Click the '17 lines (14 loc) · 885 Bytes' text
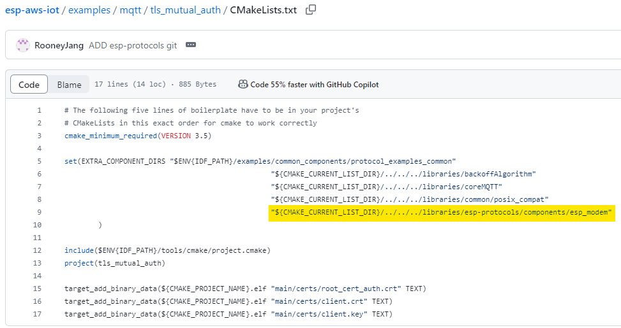The image size is (621, 328). (156, 84)
